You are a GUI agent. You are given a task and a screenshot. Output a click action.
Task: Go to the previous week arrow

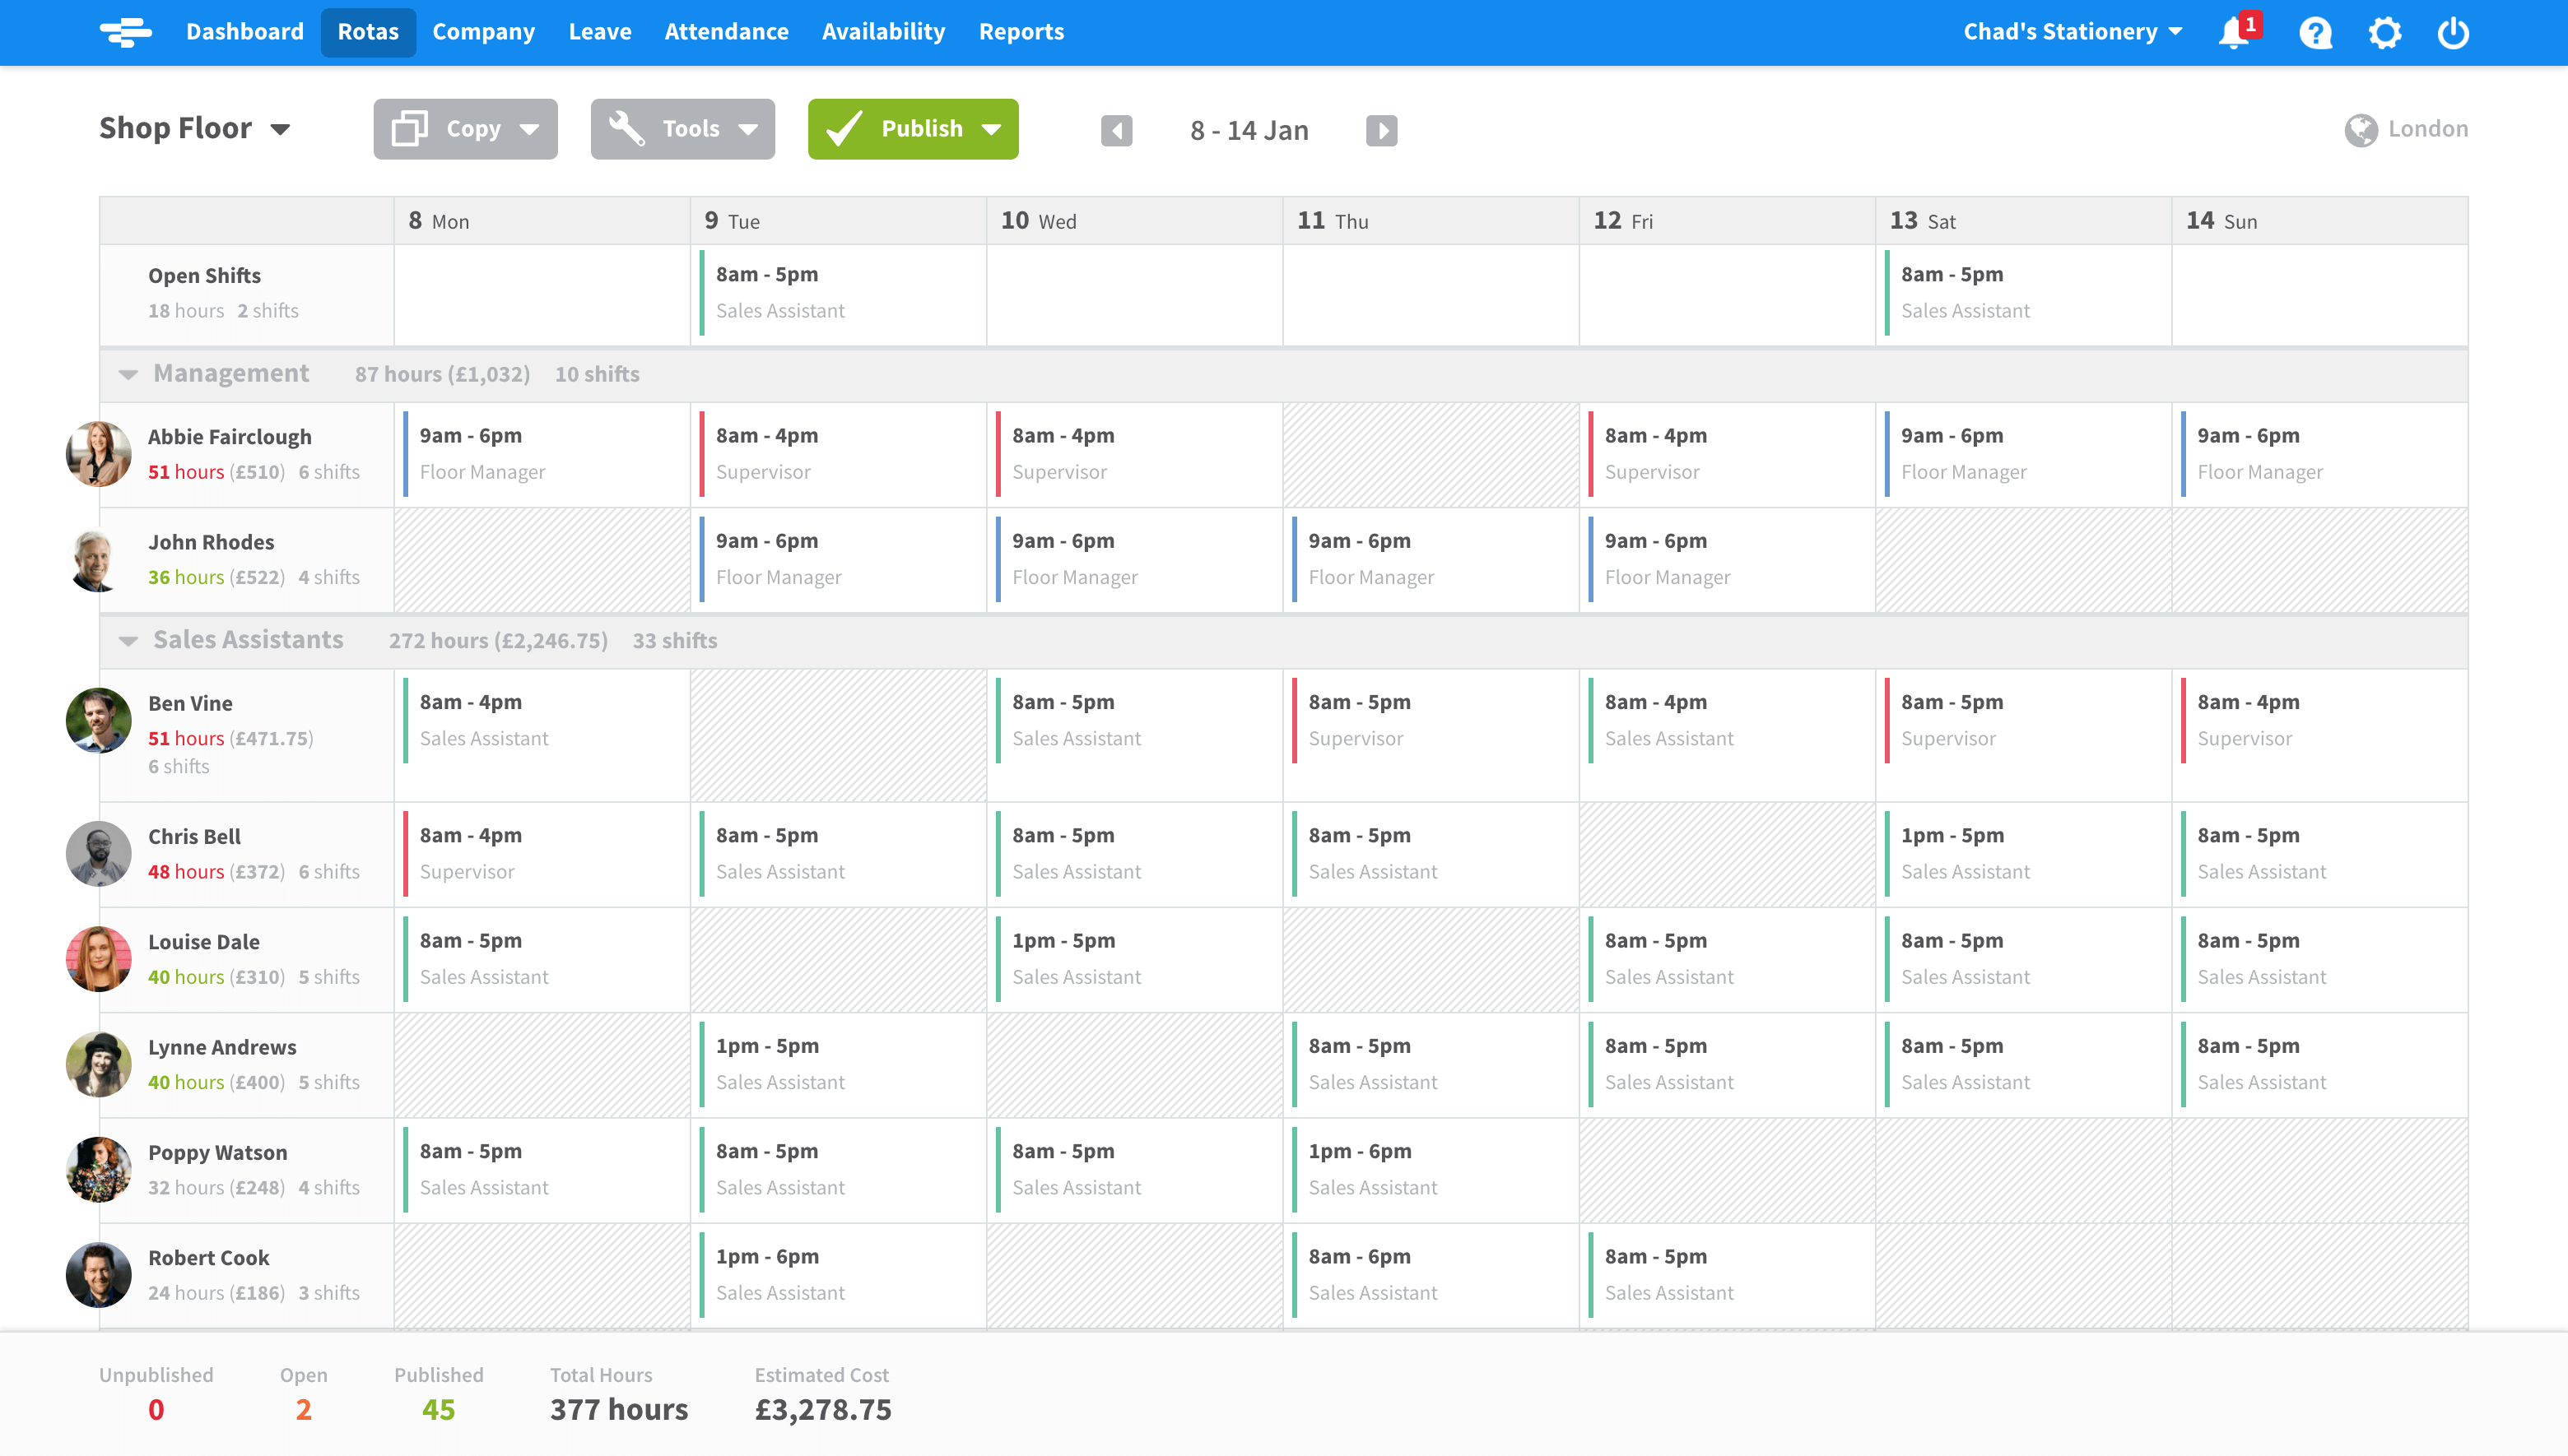pyautogui.click(x=1118, y=130)
